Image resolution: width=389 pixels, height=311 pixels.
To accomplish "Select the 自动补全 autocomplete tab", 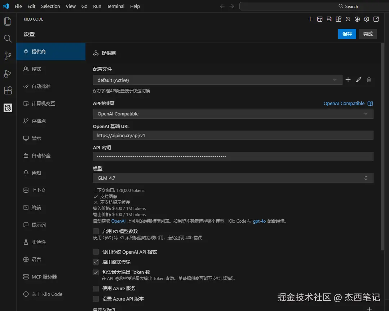I will (x=51, y=155).
